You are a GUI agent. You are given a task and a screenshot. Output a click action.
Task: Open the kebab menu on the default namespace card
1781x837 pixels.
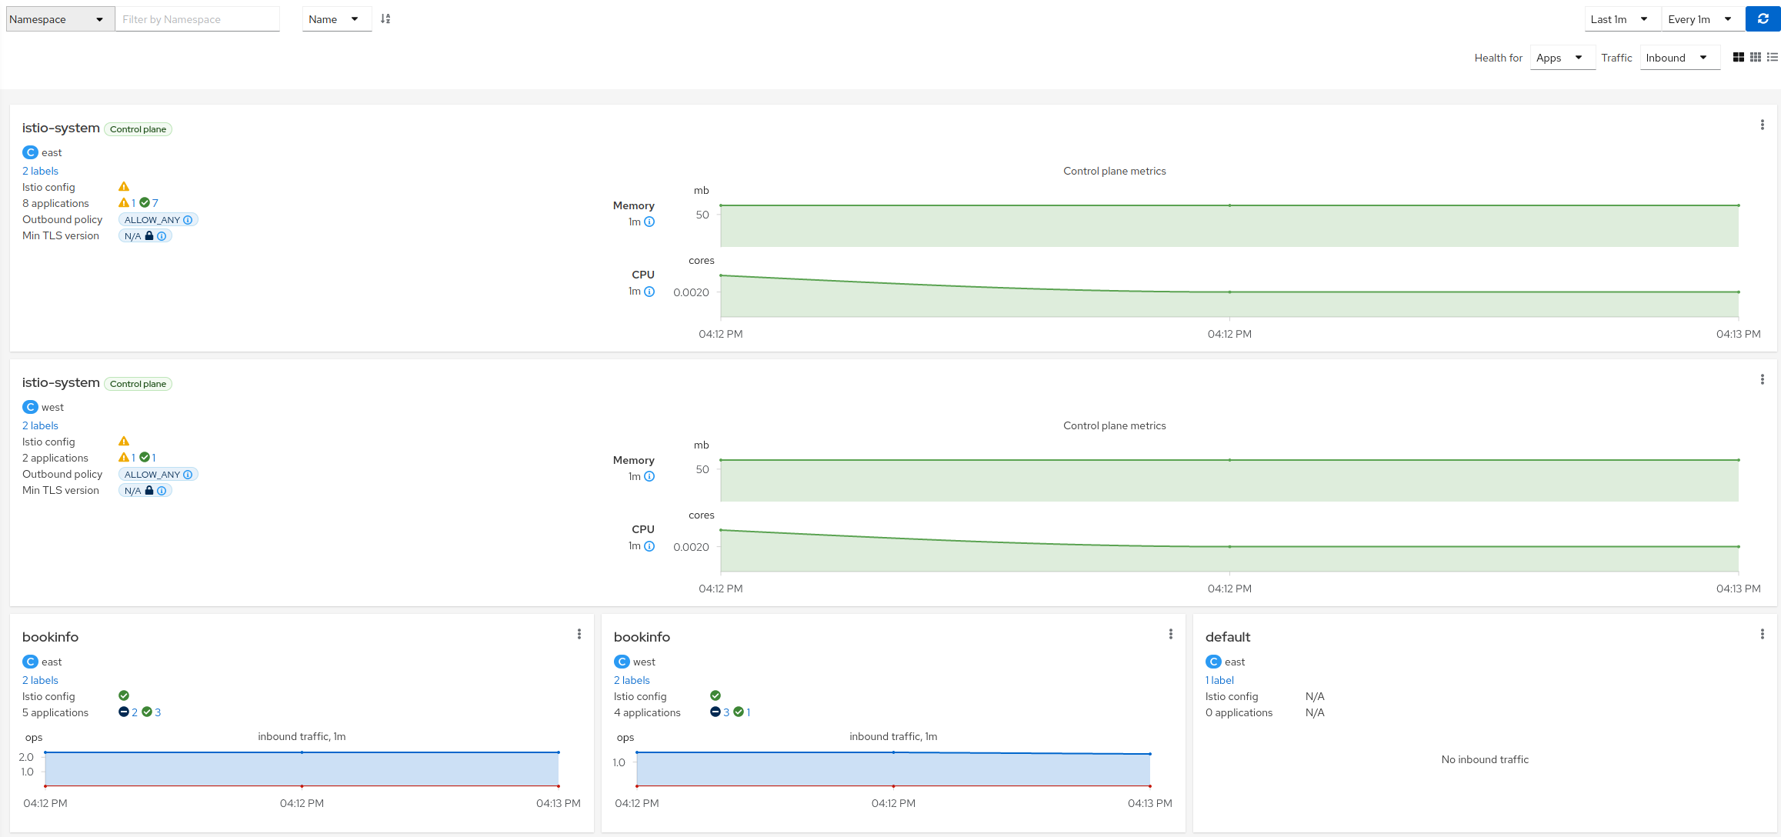(x=1763, y=633)
